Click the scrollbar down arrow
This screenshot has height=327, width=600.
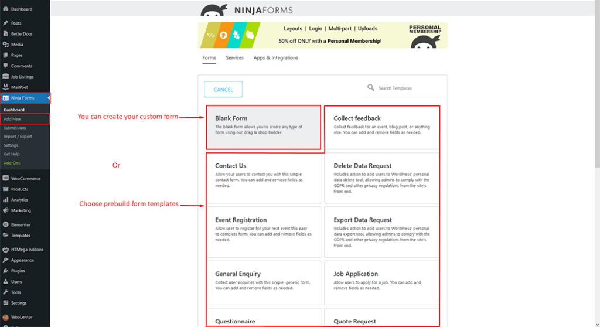597,325
